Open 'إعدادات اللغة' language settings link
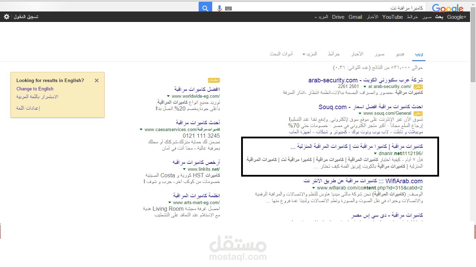This screenshot has height=267, width=476. [x=28, y=108]
